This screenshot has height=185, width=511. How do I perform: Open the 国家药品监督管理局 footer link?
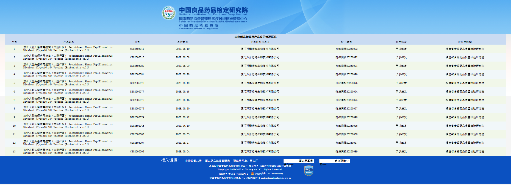[217, 161]
